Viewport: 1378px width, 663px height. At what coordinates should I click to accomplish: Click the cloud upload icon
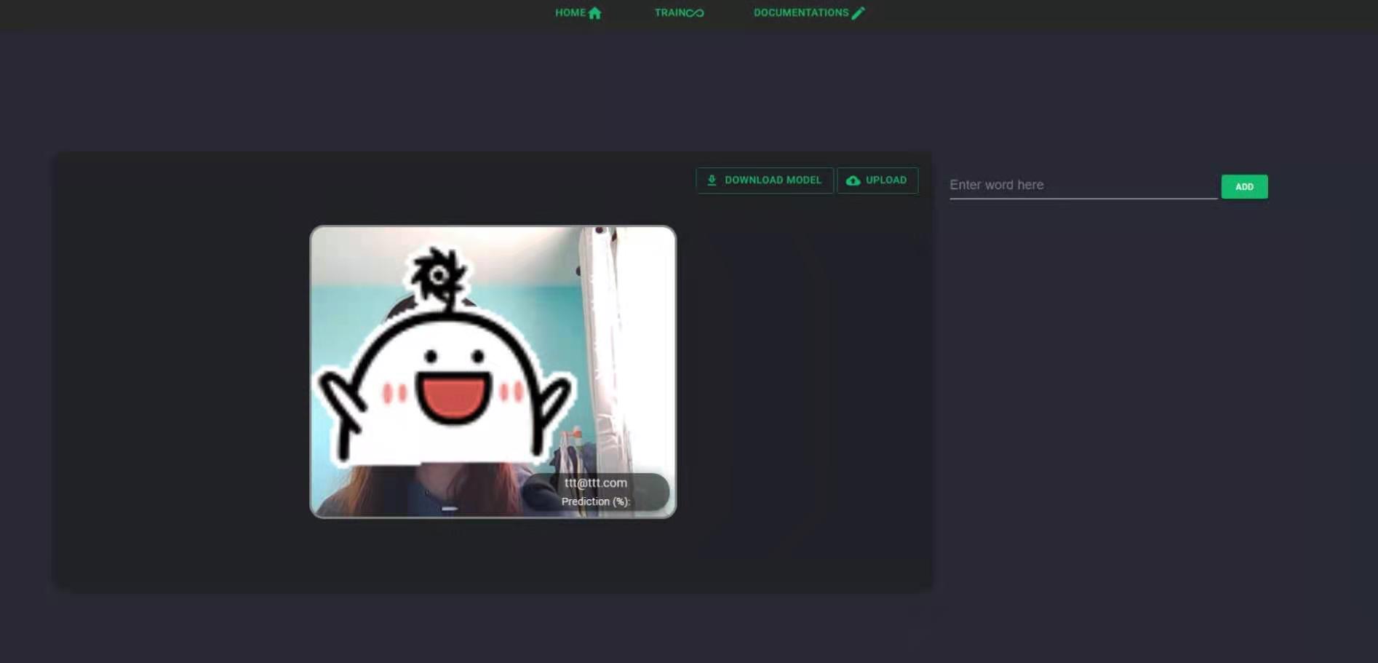click(x=853, y=180)
